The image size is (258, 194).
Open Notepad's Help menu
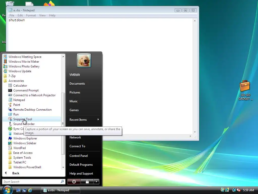[52, 15]
